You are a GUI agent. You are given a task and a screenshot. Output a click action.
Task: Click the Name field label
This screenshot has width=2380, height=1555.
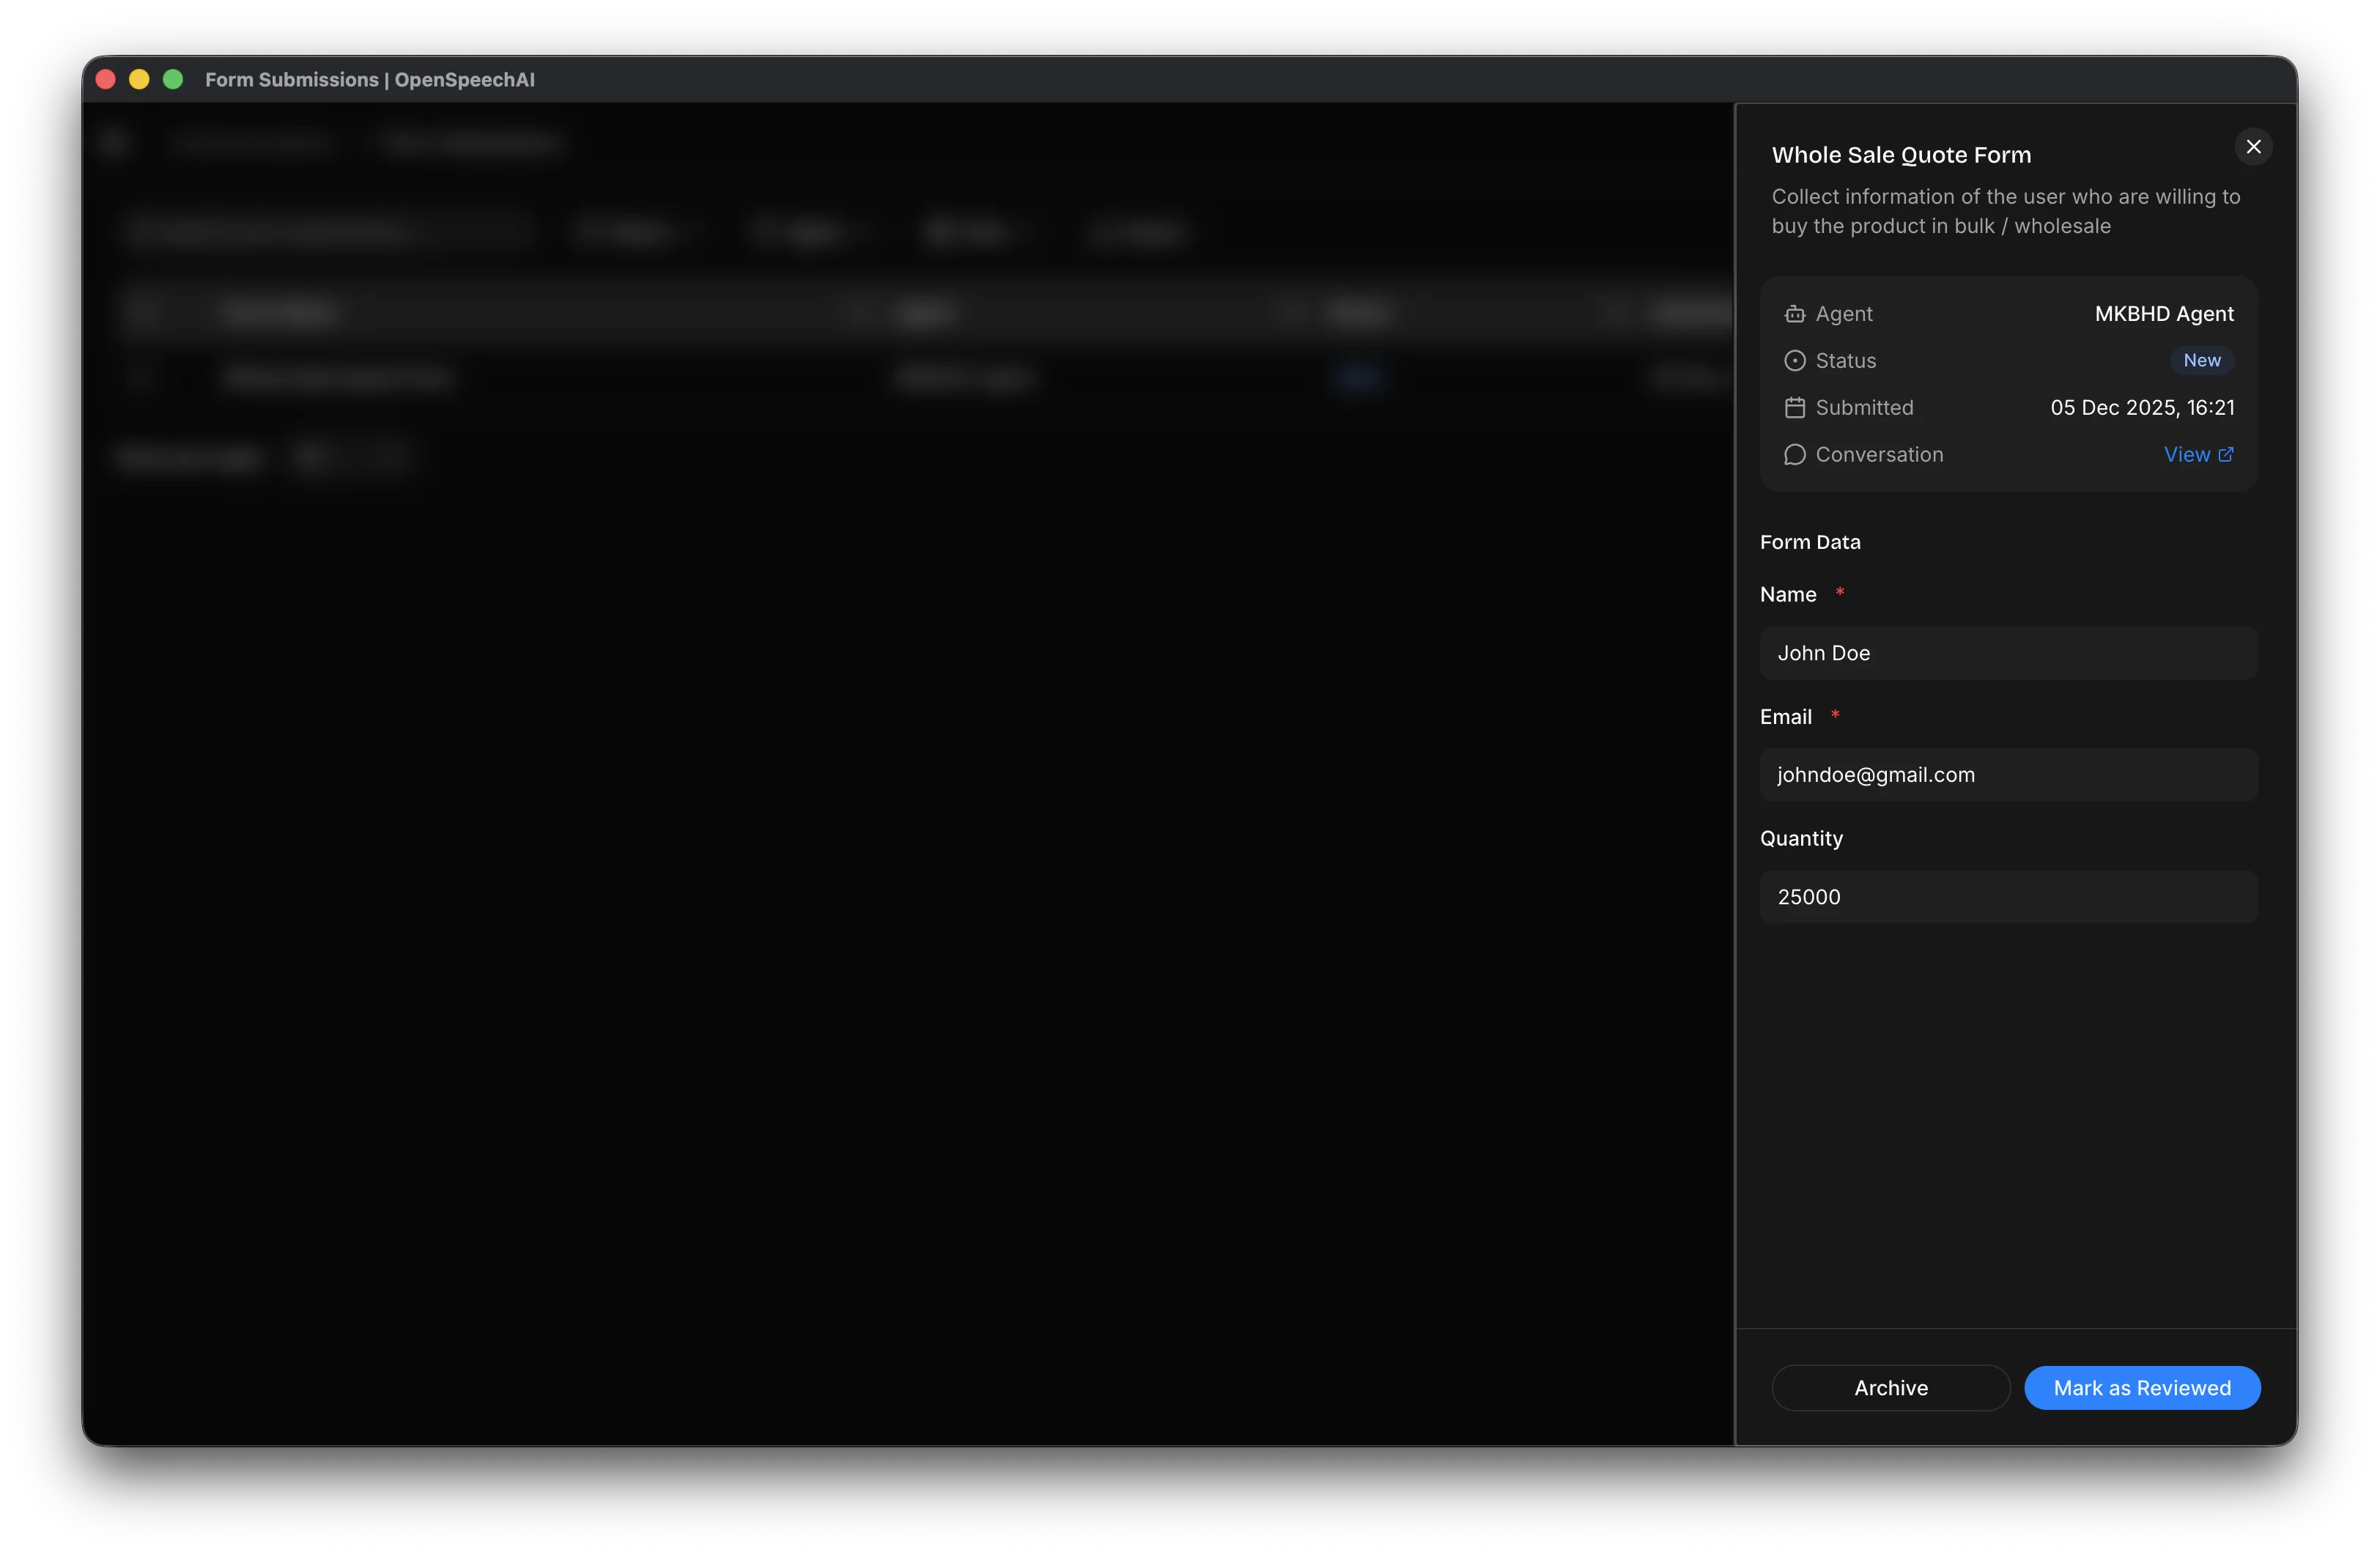(1788, 594)
